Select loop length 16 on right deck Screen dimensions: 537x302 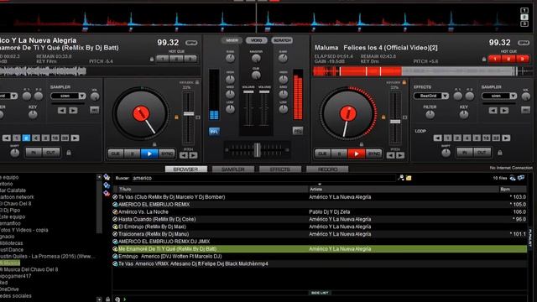486,138
